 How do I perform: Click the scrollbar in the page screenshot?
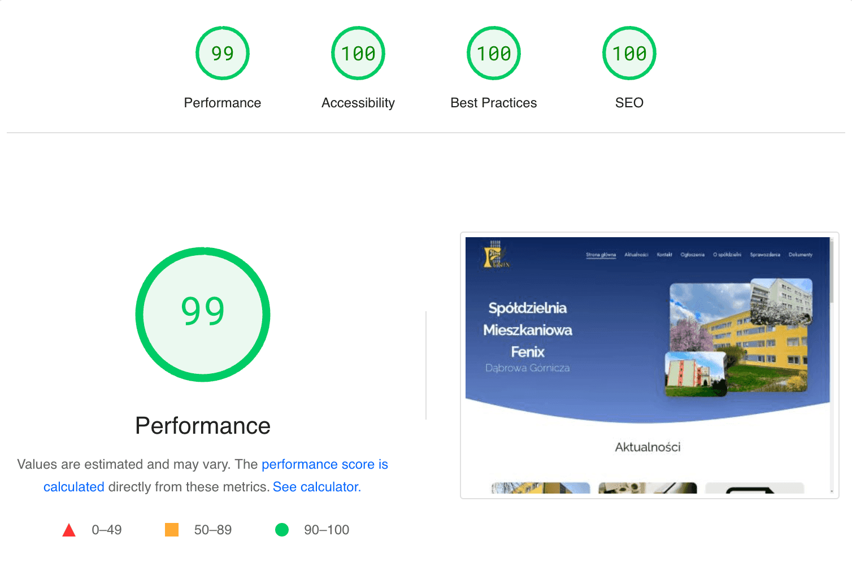pyautogui.click(x=831, y=271)
